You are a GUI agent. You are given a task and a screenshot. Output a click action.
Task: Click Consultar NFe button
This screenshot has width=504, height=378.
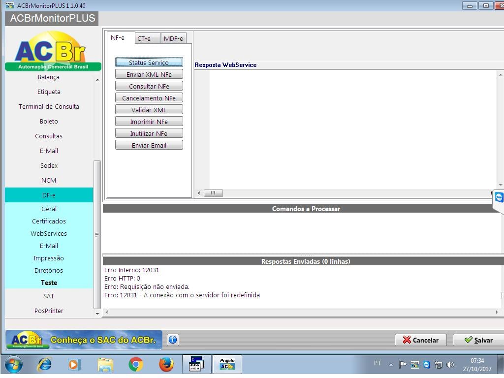pyautogui.click(x=149, y=86)
